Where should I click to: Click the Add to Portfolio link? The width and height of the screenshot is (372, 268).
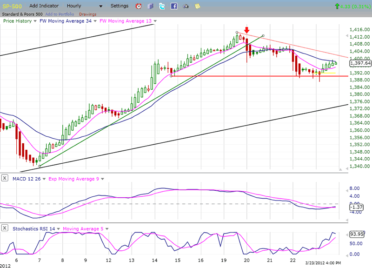point(61,14)
